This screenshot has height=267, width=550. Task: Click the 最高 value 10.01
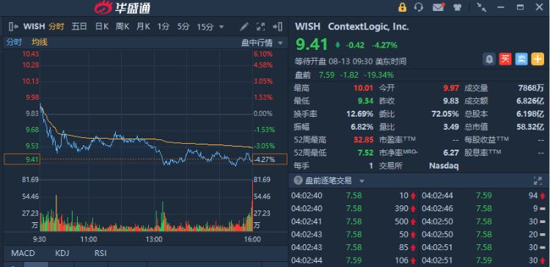[x=364, y=89]
